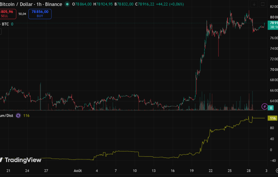Click the fullscreen brackets icon
This screenshot has height=177, width=278.
pyautogui.click(x=263, y=4)
